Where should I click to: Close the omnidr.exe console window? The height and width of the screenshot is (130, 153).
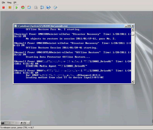133,26
